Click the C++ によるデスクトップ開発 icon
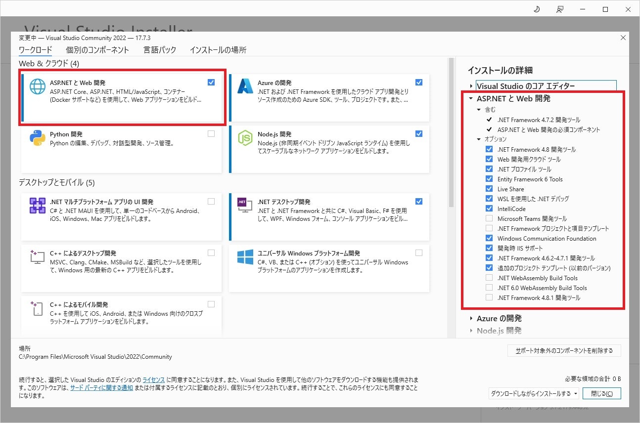 click(38, 257)
